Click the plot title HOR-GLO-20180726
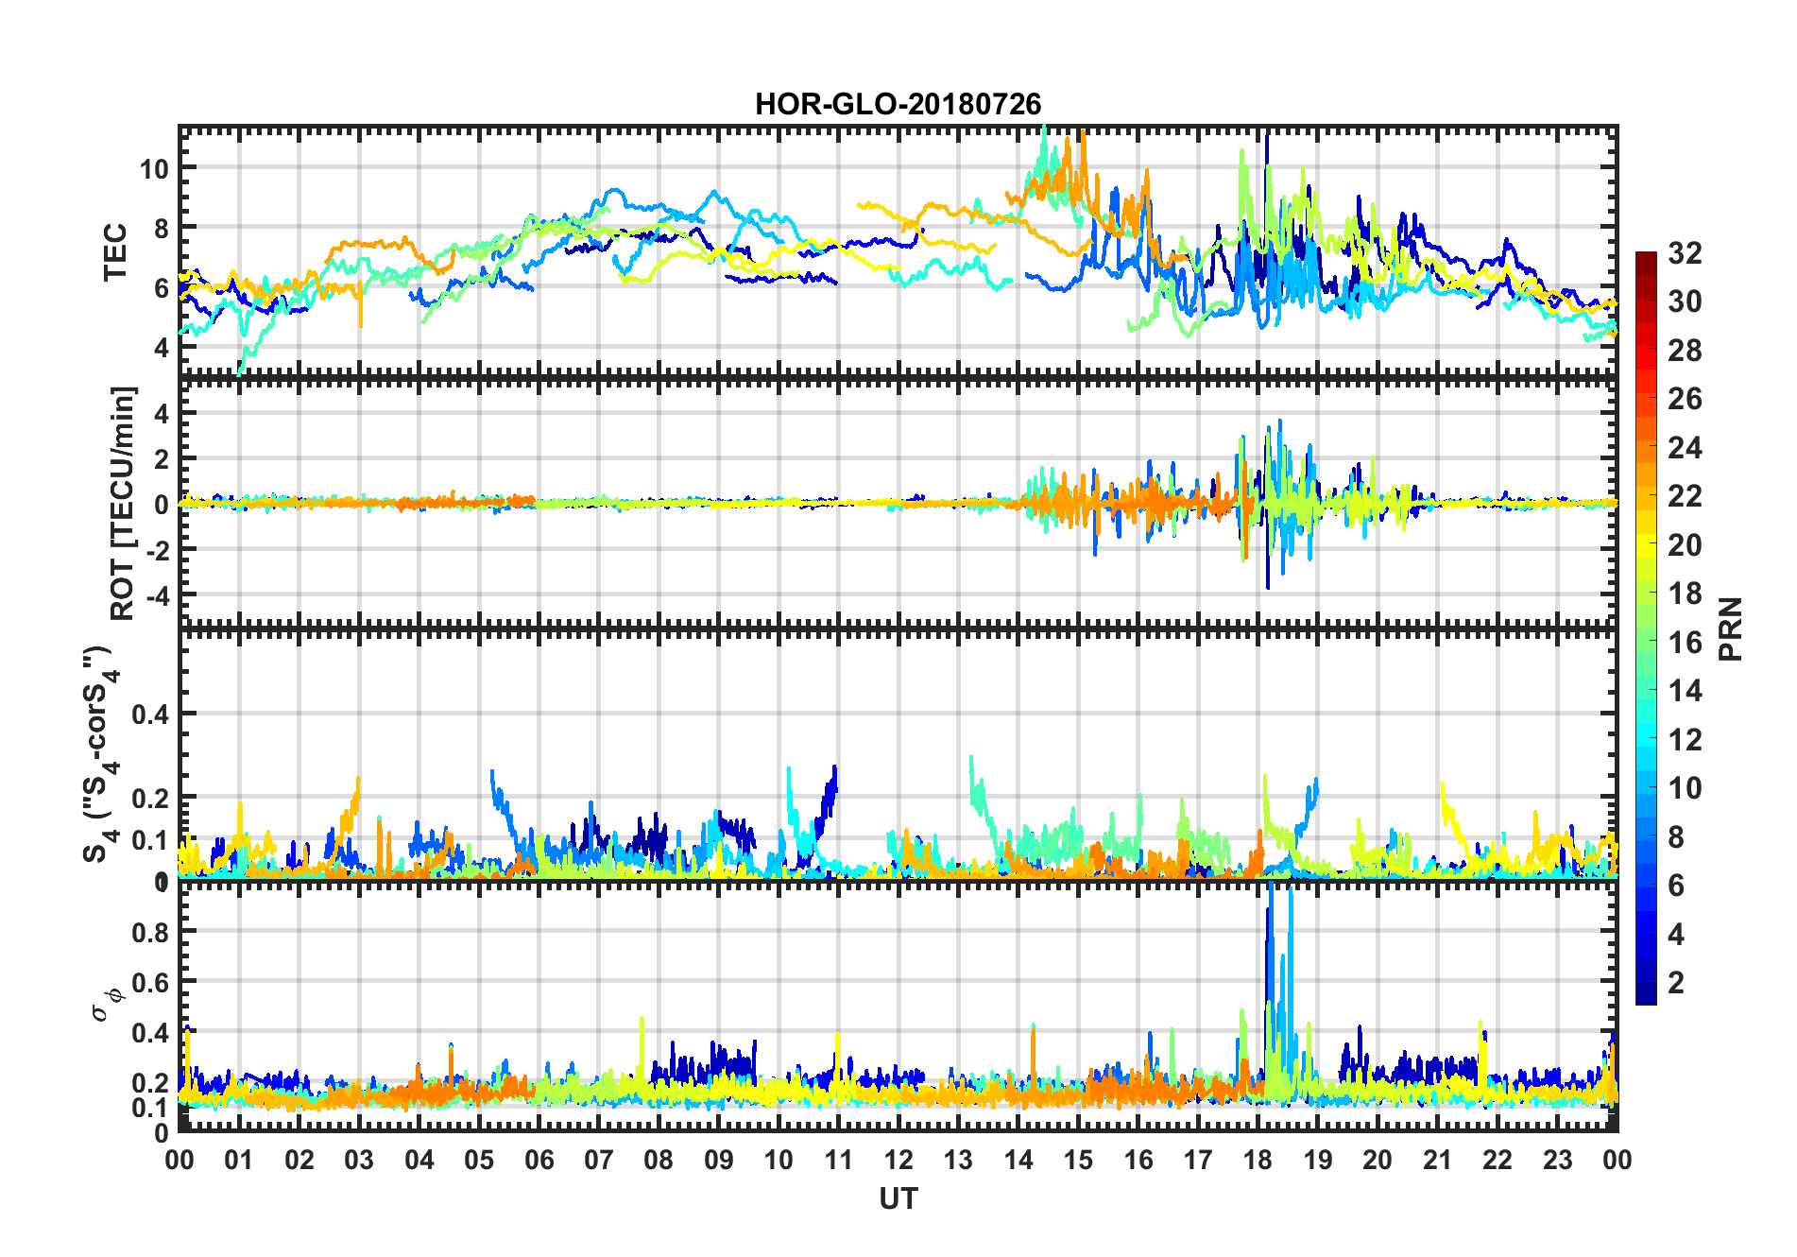The image size is (1797, 1257). pyautogui.click(x=898, y=104)
